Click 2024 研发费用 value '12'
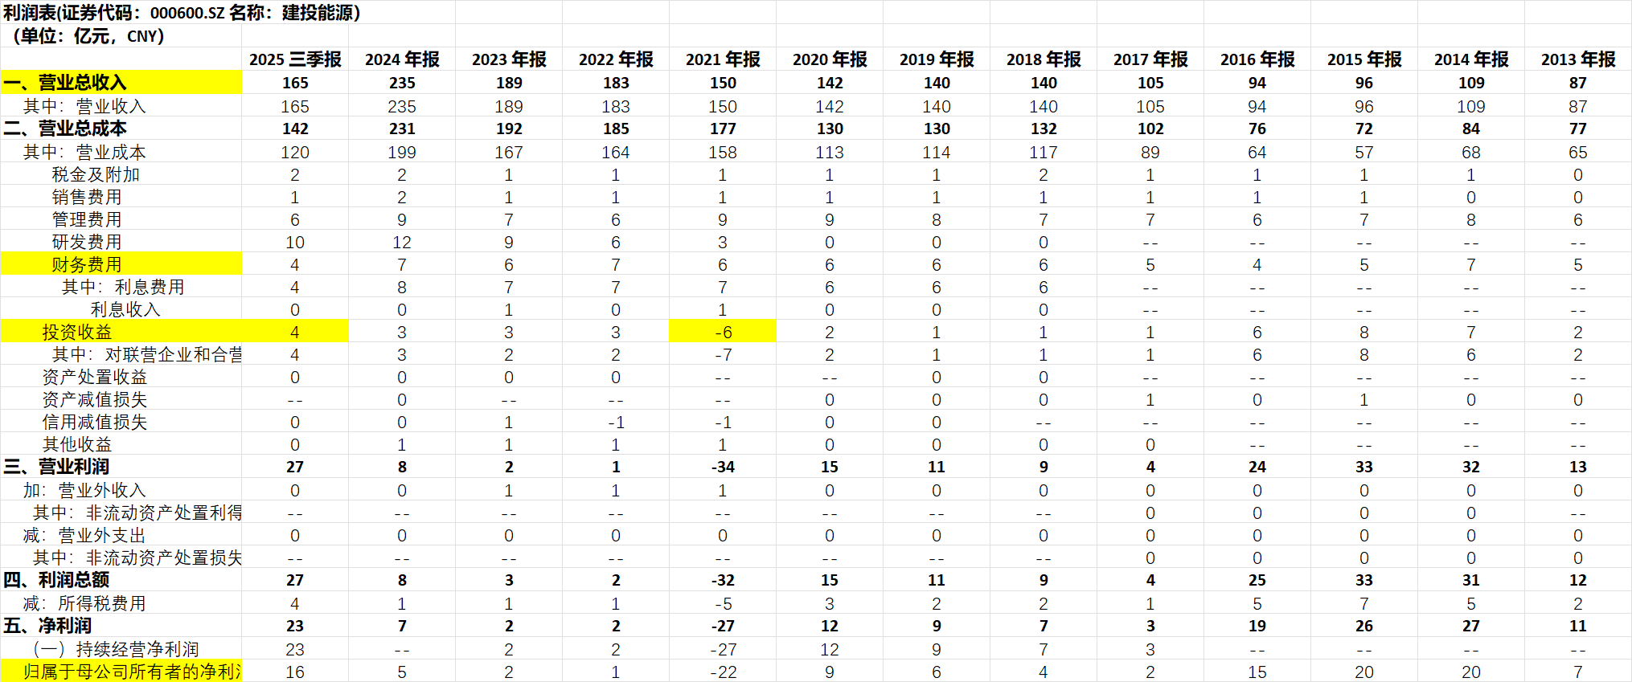This screenshot has width=1632, height=682. (402, 242)
